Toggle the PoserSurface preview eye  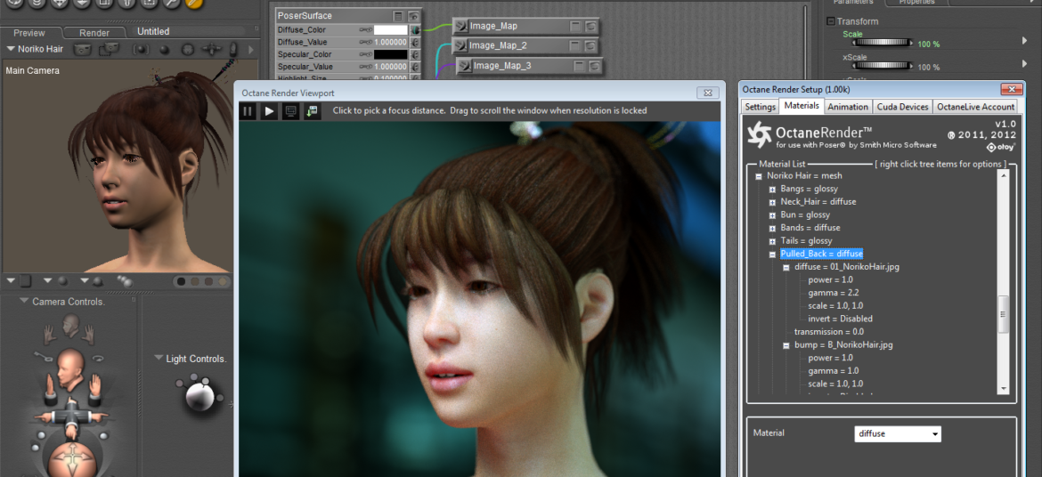[x=413, y=16]
